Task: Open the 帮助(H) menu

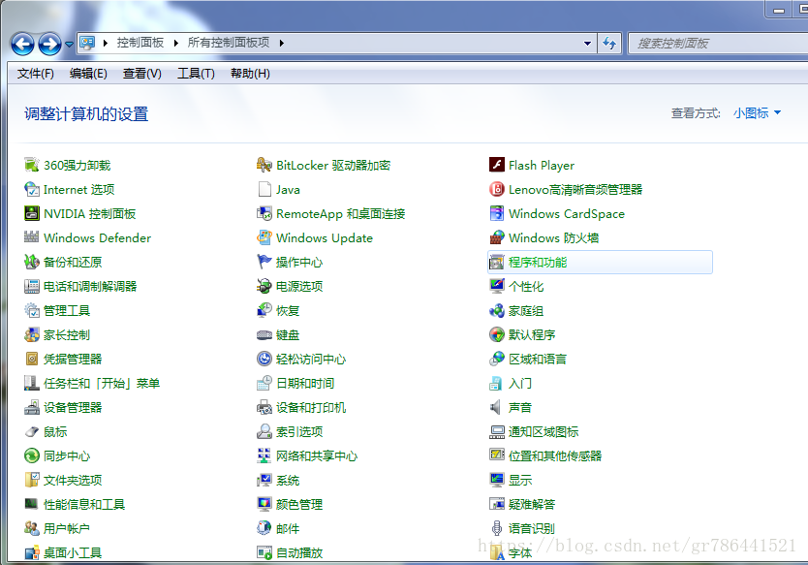Action: tap(250, 74)
